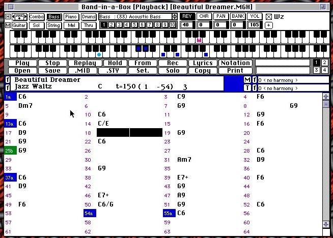Click the H button beside Juke
This screenshot has height=238, width=333.
pos(8,17)
